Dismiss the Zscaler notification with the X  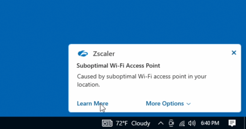click(234, 53)
